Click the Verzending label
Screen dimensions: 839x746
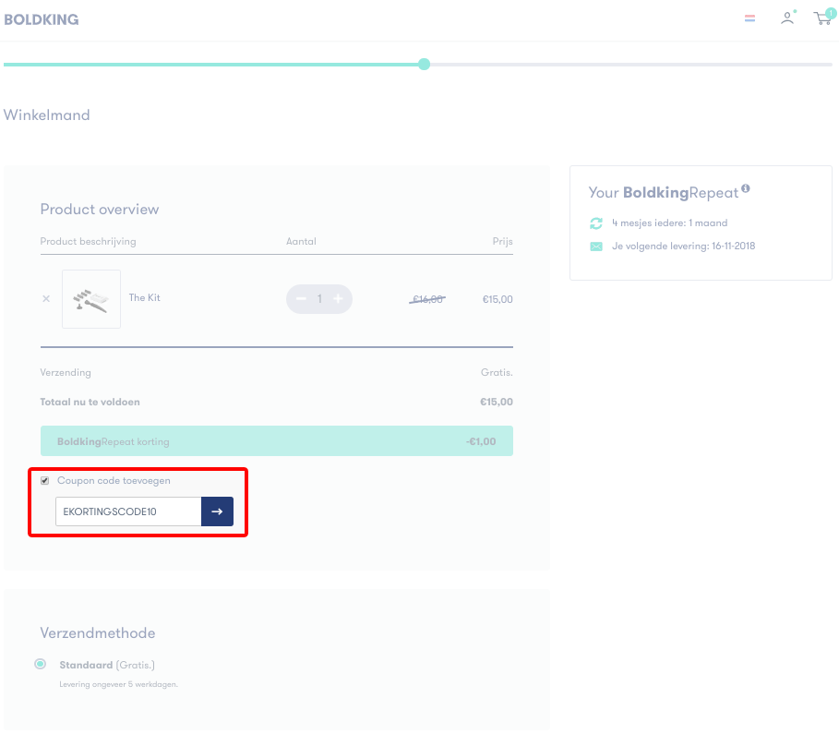66,372
